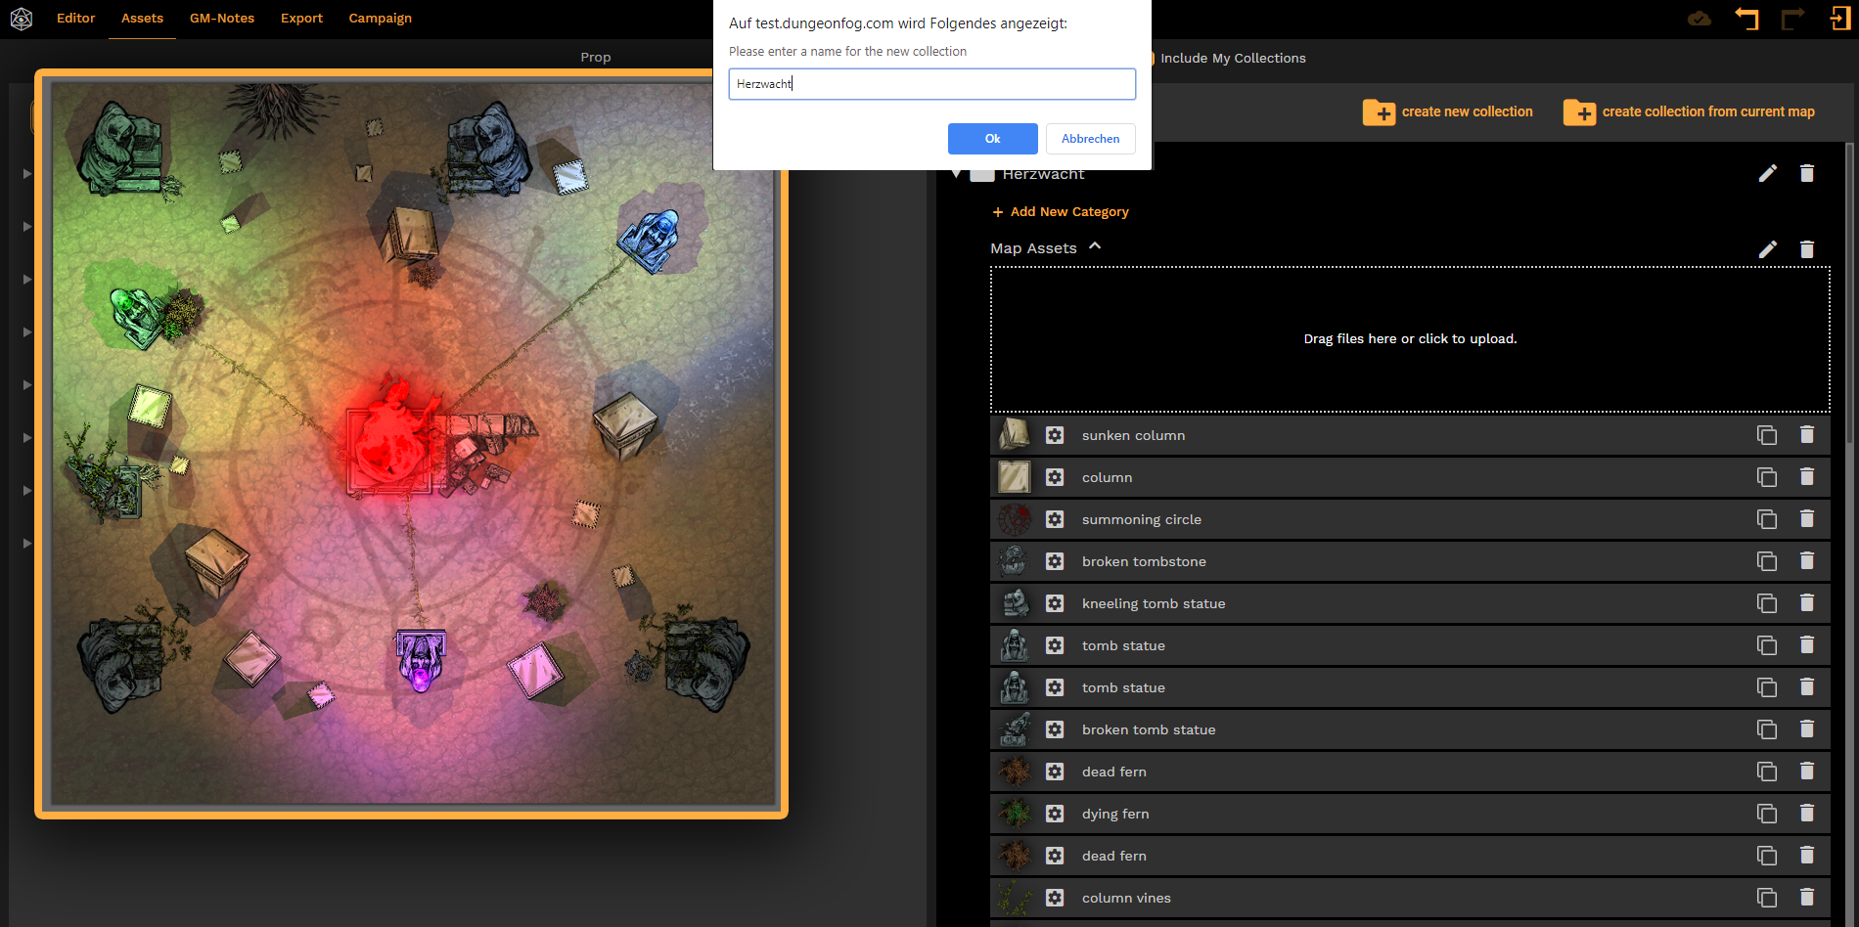This screenshot has width=1859, height=927.
Task: Duplicate the column asset
Action: (1767, 477)
